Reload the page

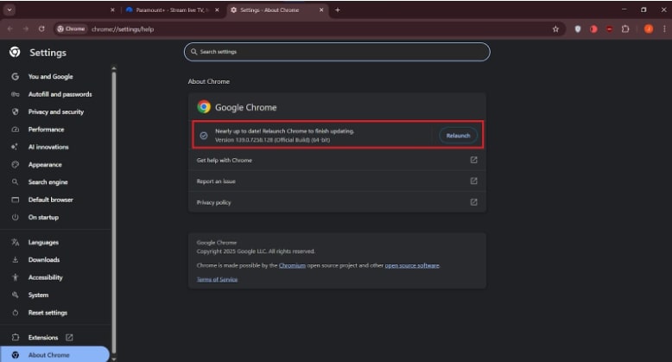coord(41,29)
